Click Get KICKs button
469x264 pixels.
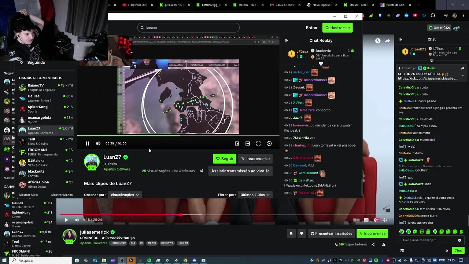pos(439,28)
